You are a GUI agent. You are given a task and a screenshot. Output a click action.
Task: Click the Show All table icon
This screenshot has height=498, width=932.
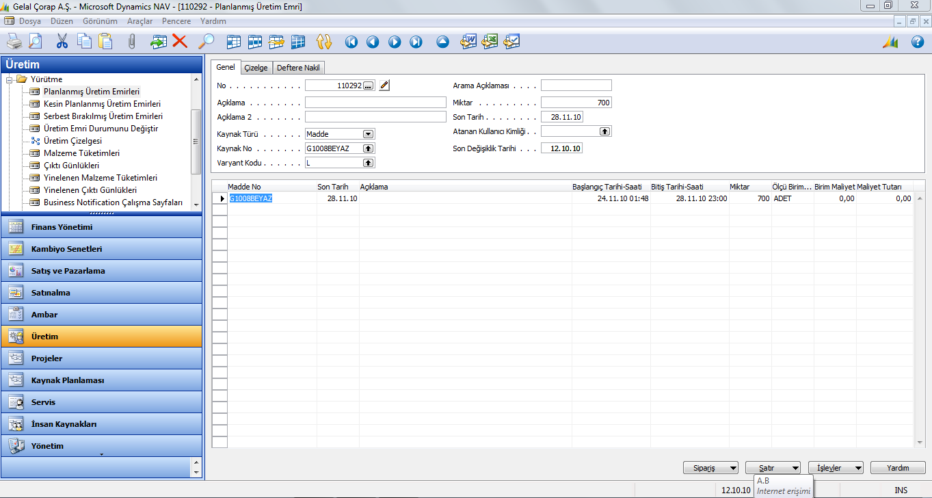297,42
